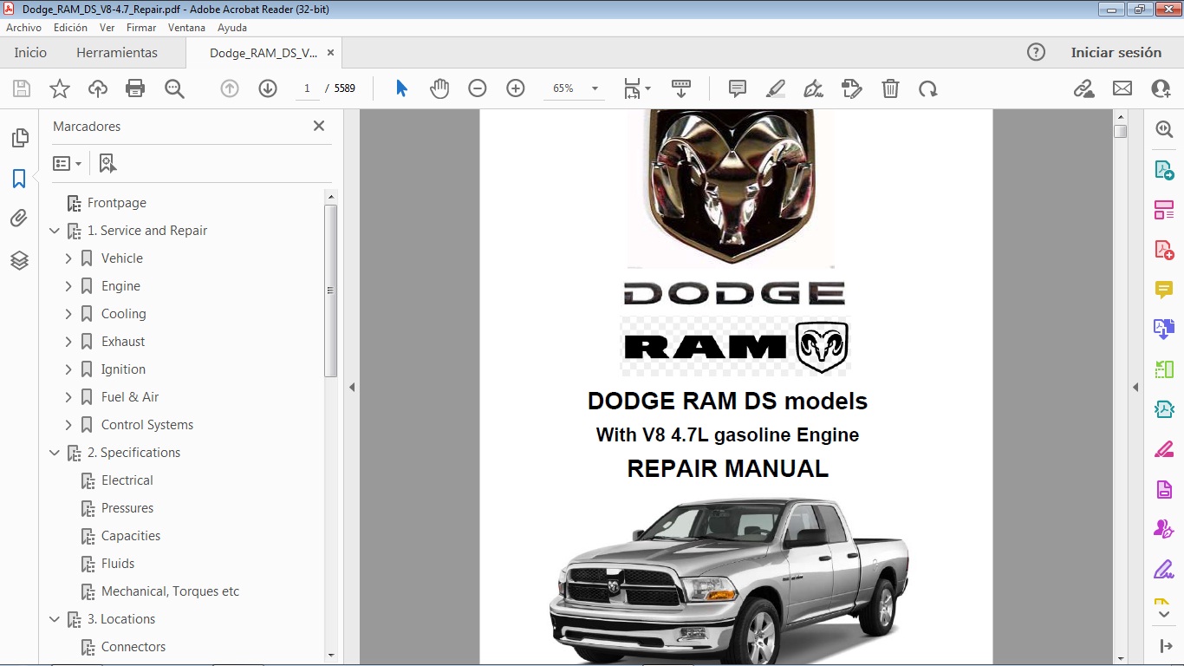Click the share link icon
The width and height of the screenshot is (1184, 666).
pos(1083,88)
